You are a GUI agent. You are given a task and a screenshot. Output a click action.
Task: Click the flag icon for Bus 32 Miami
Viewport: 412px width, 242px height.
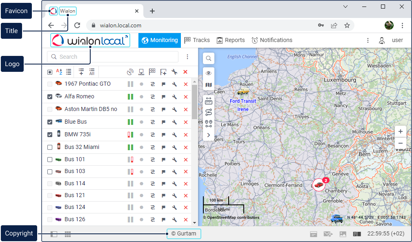[x=163, y=147]
